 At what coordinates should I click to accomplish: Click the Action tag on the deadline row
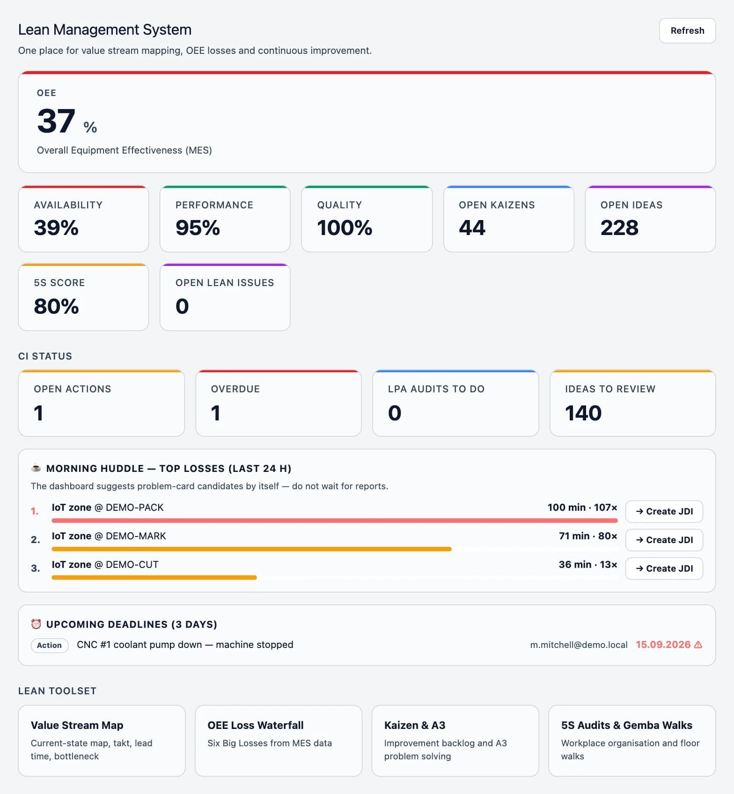coord(50,645)
